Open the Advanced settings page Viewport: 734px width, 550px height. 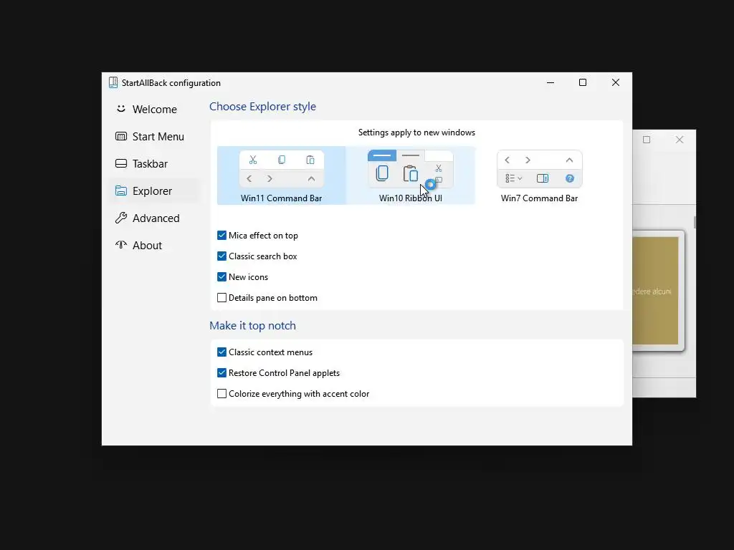click(x=154, y=218)
